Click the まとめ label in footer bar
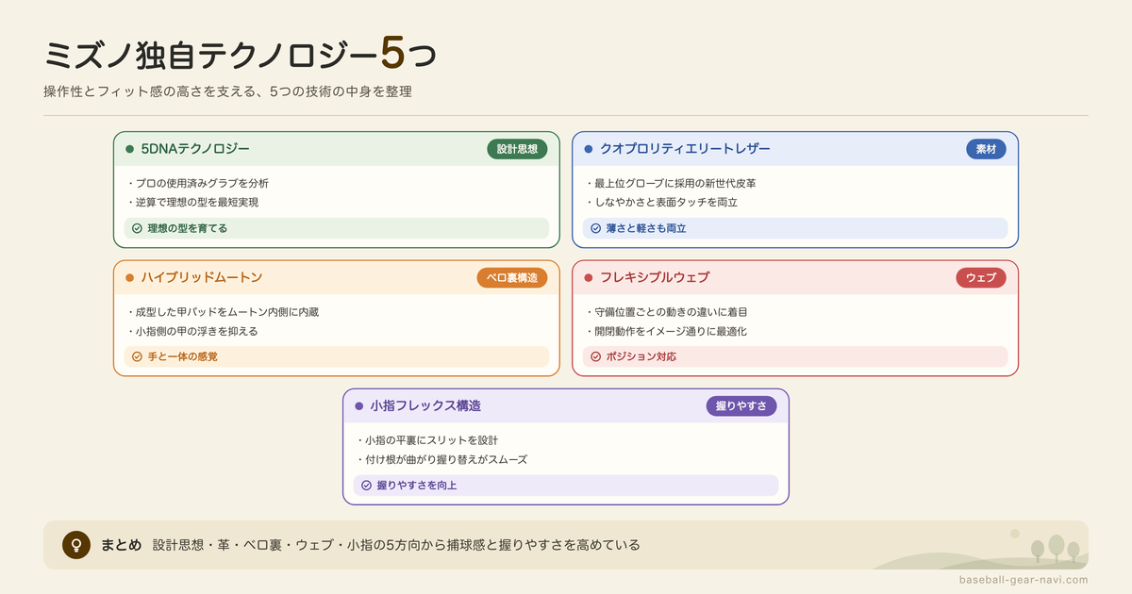This screenshot has height=594, width=1132. pyautogui.click(x=121, y=545)
